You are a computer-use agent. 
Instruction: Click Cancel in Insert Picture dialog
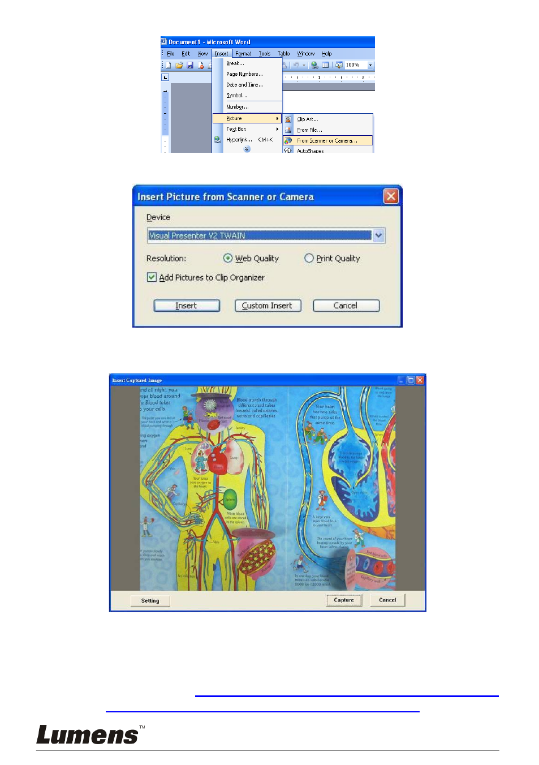point(346,306)
